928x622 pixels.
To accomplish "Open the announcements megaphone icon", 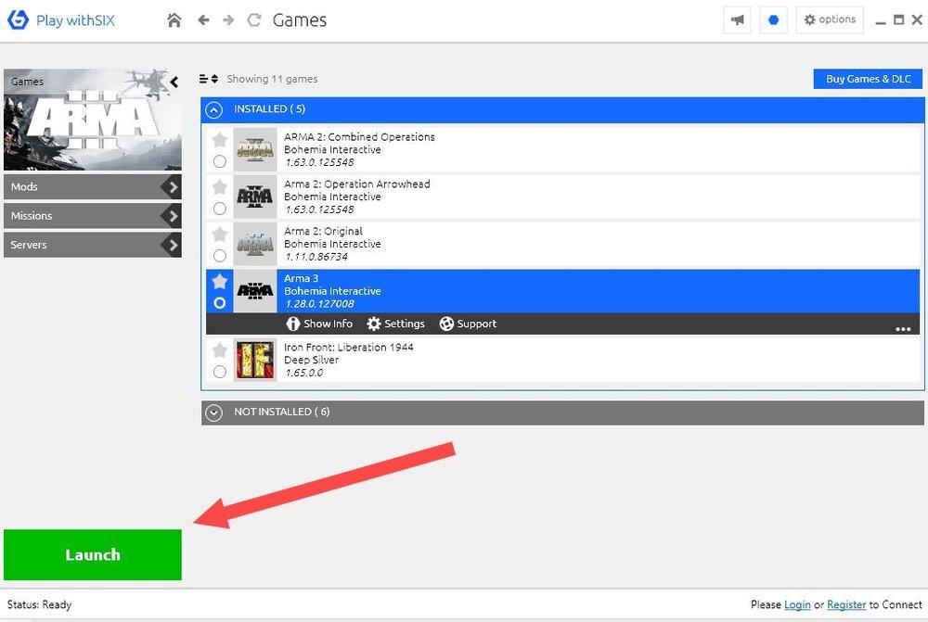I will tap(738, 20).
